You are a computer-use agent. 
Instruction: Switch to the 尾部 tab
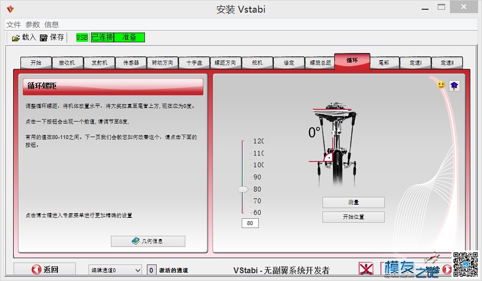pyautogui.click(x=384, y=63)
